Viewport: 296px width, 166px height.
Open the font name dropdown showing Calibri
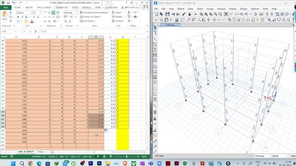point(31,12)
